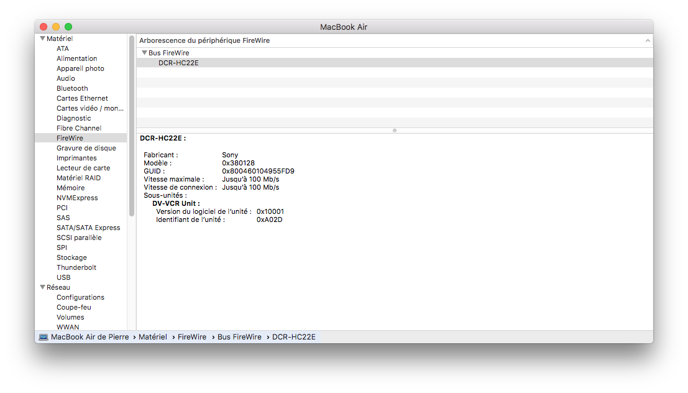Viewport: 688px width, 393px height.
Task: Select Cartes vidéo / moniteurs entry
Action: coord(90,108)
